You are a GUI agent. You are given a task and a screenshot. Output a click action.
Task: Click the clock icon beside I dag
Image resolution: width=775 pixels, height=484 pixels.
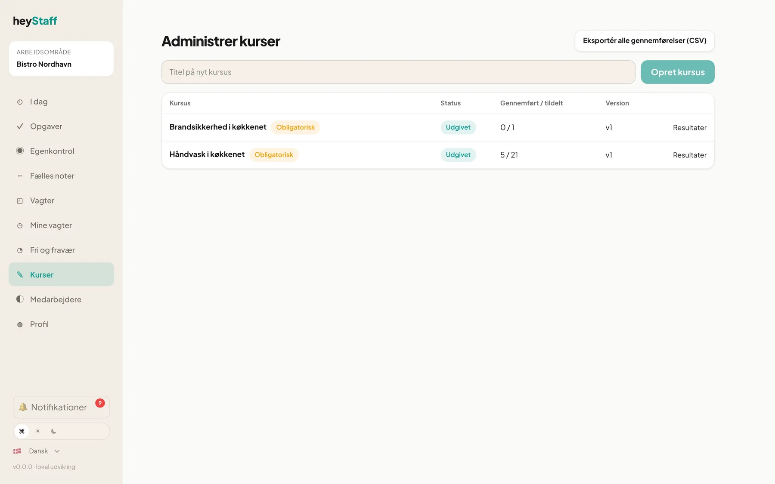tap(20, 102)
